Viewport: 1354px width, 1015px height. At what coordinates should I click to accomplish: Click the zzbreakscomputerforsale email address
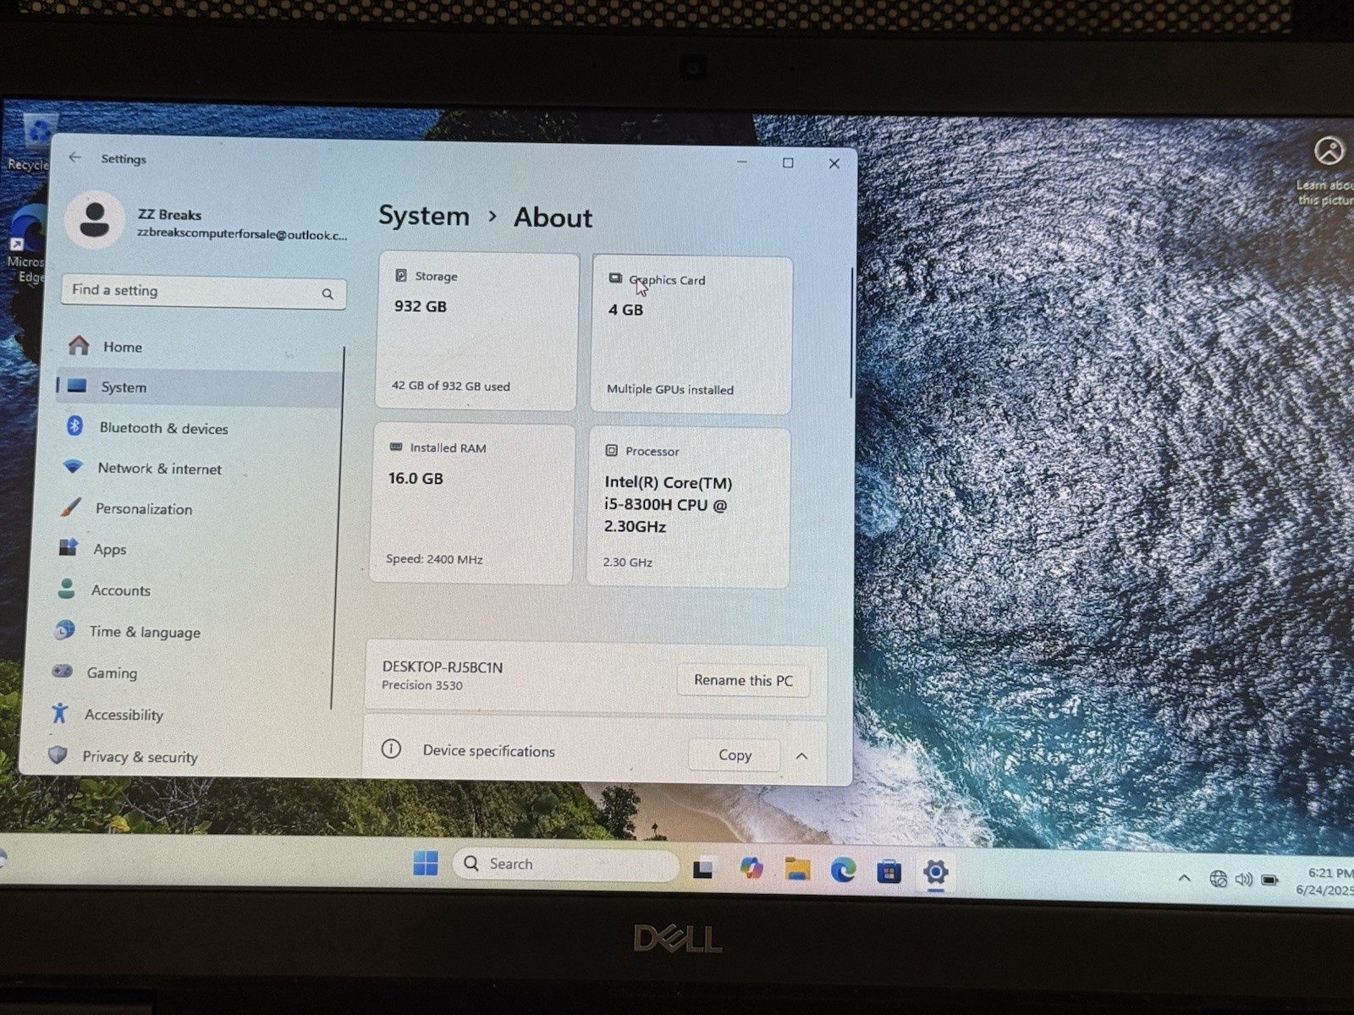point(242,234)
